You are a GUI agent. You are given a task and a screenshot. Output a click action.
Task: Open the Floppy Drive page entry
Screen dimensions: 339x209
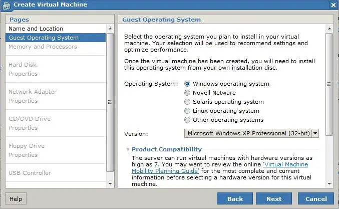(x=27, y=146)
